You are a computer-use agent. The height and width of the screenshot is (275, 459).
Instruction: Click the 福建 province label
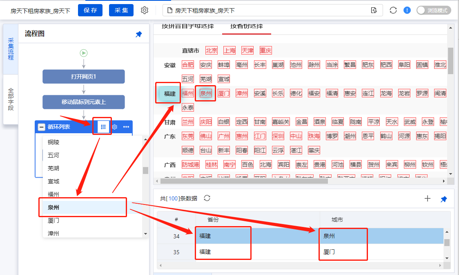[169, 94]
